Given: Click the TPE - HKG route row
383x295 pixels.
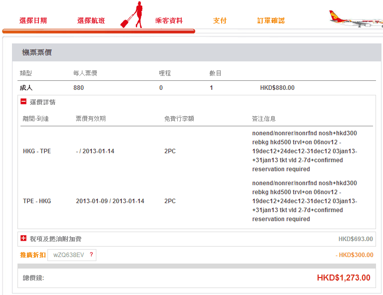Looking at the screenshot, I should 37,201.
